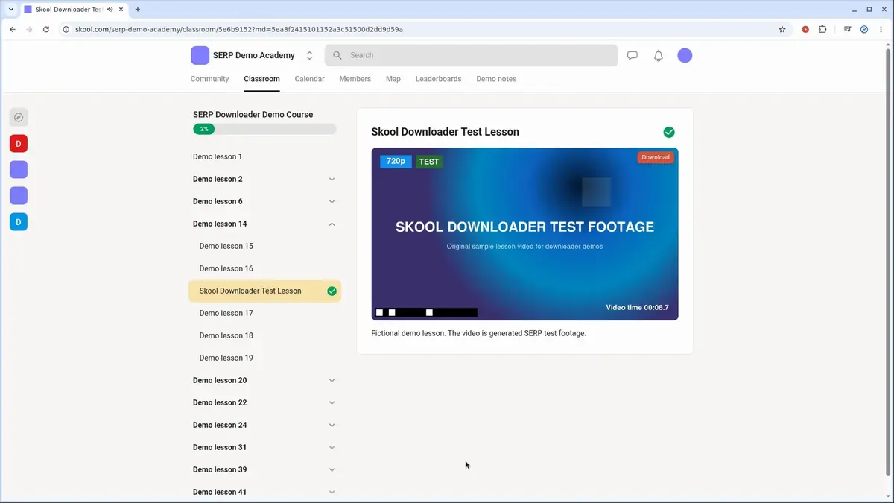Play the Skool Downloader test video
Viewport: 894px width, 503px height.
tap(524, 234)
